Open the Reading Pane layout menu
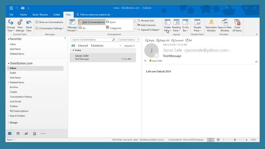 tap(176, 26)
